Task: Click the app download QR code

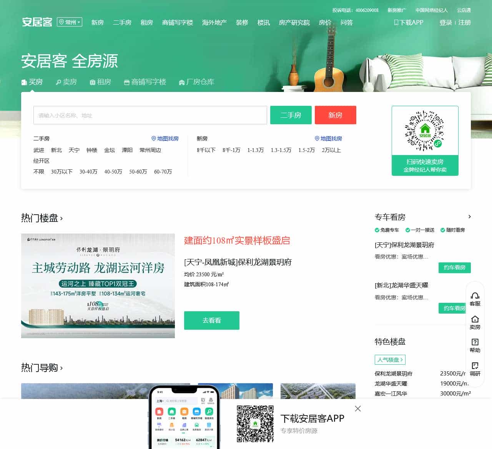Action: click(255, 424)
